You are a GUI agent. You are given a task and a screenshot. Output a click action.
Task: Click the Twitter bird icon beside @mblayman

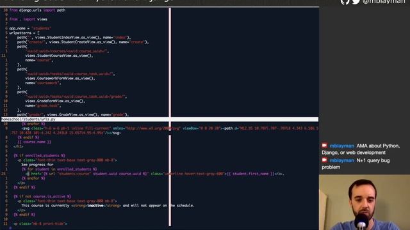click(x=356, y=2)
